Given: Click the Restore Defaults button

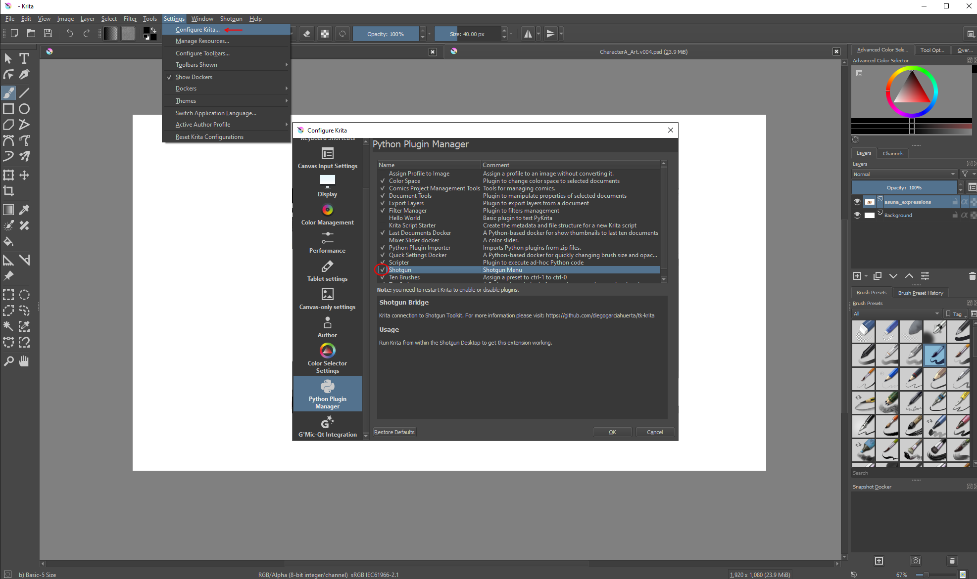Looking at the screenshot, I should (x=394, y=432).
